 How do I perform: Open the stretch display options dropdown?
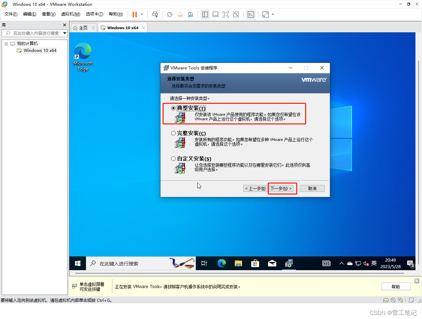click(273, 14)
